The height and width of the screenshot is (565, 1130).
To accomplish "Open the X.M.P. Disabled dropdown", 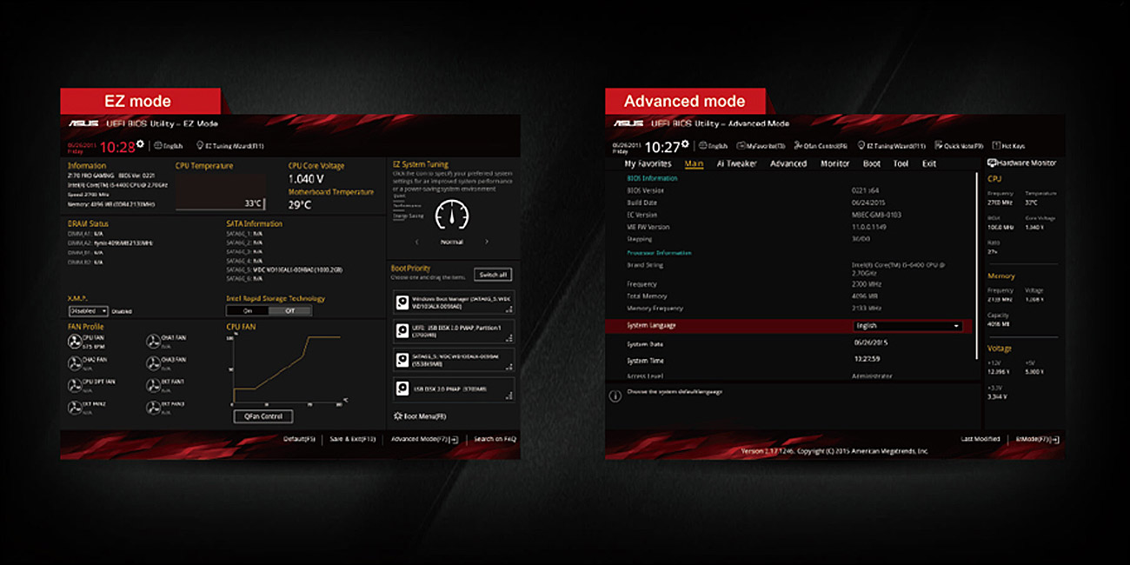I will coord(89,310).
